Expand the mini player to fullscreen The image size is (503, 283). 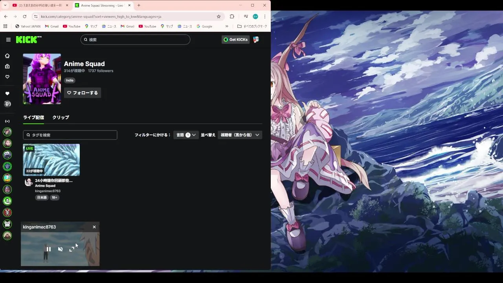(72, 249)
